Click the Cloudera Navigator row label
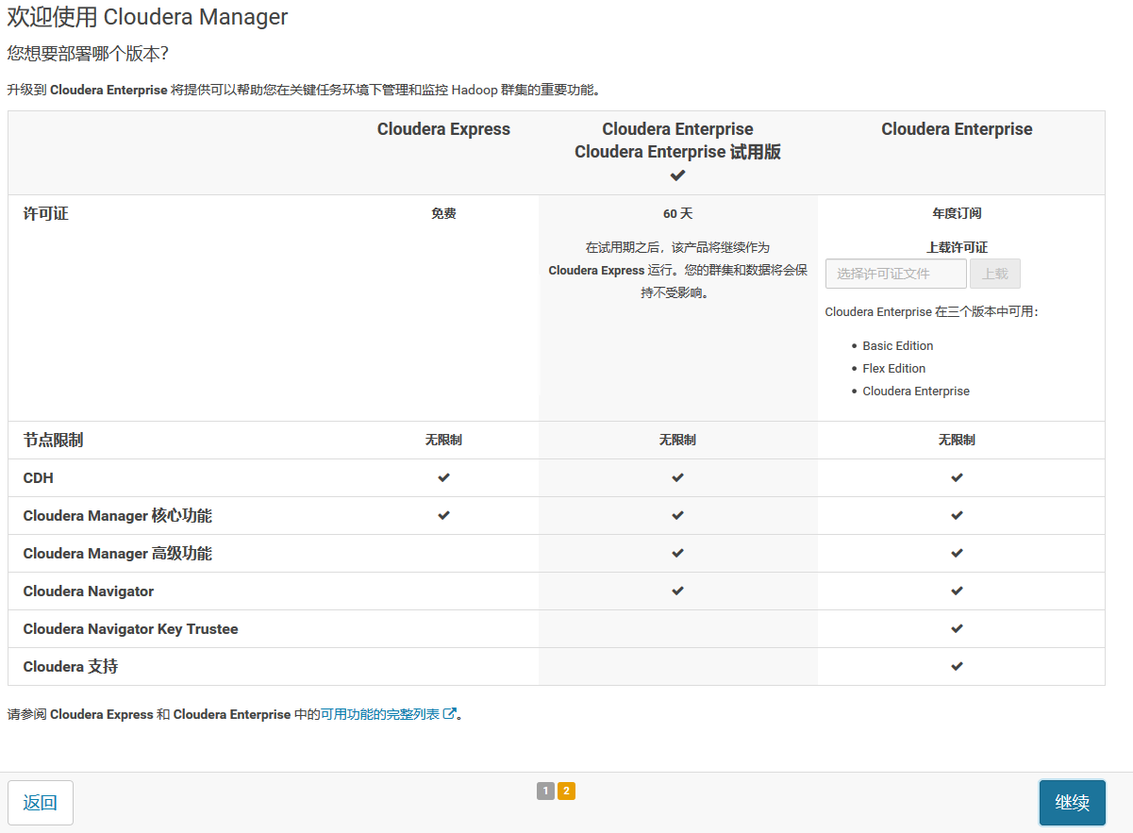 coord(89,591)
